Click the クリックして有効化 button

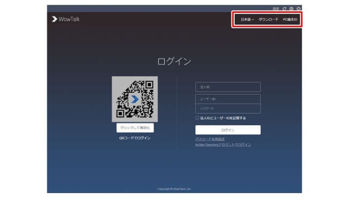click(135, 128)
